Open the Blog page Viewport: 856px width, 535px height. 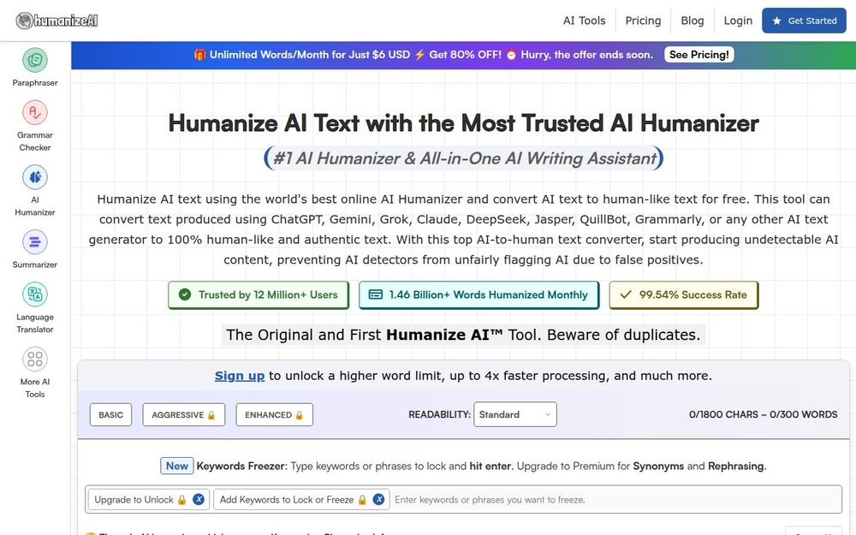pyautogui.click(x=693, y=21)
